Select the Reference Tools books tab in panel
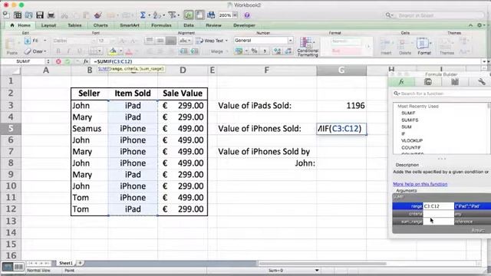The height and width of the screenshot is (276, 491). (x=455, y=82)
